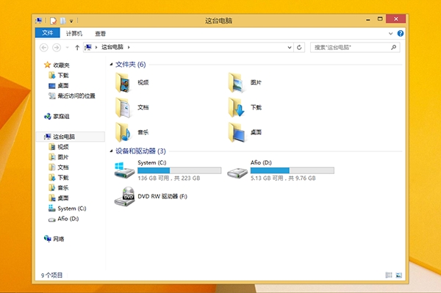The image size is (441, 293).
Task: Select the System (C:) drive icon
Action: click(124, 170)
